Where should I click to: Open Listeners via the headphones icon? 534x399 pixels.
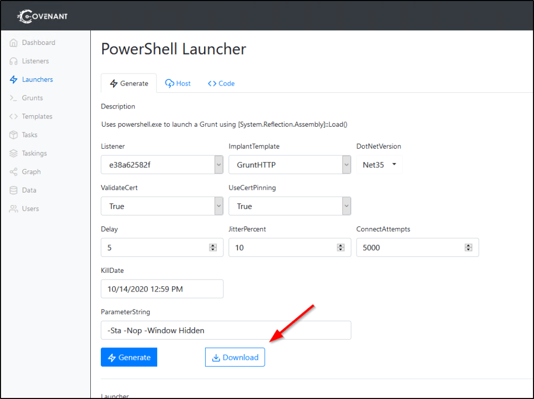tap(14, 61)
